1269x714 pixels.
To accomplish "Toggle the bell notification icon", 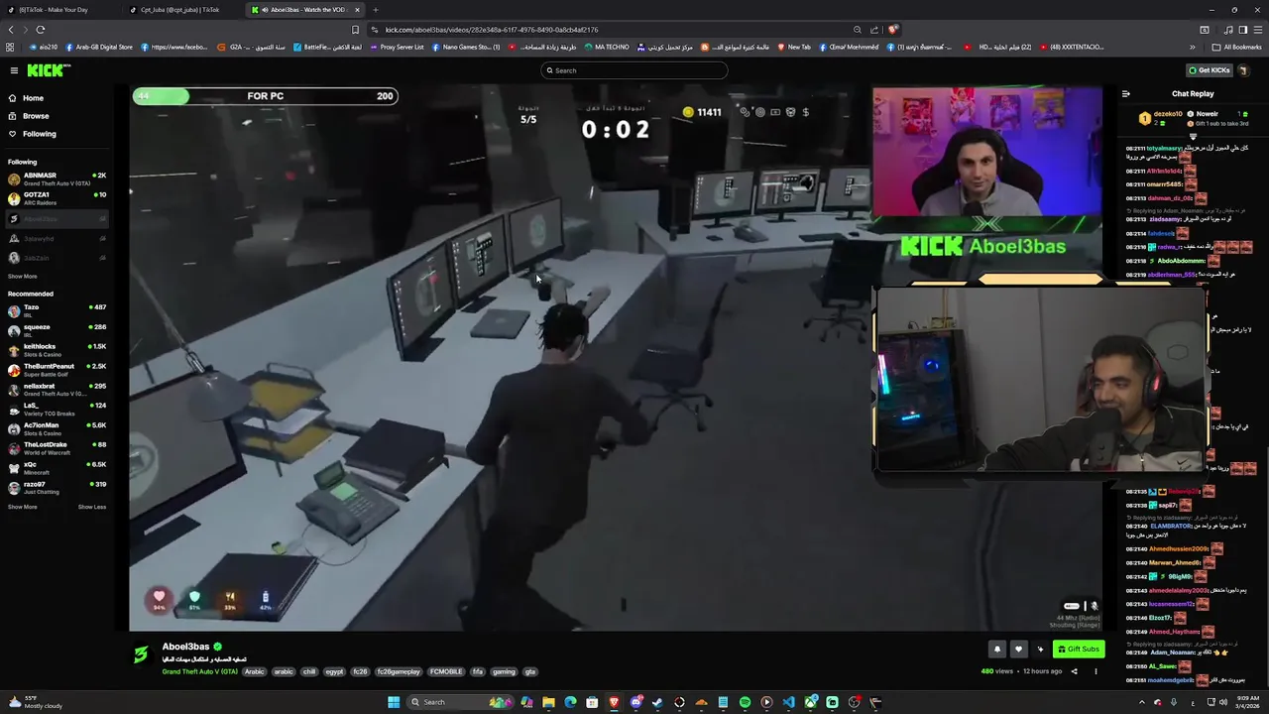I will pyautogui.click(x=997, y=650).
